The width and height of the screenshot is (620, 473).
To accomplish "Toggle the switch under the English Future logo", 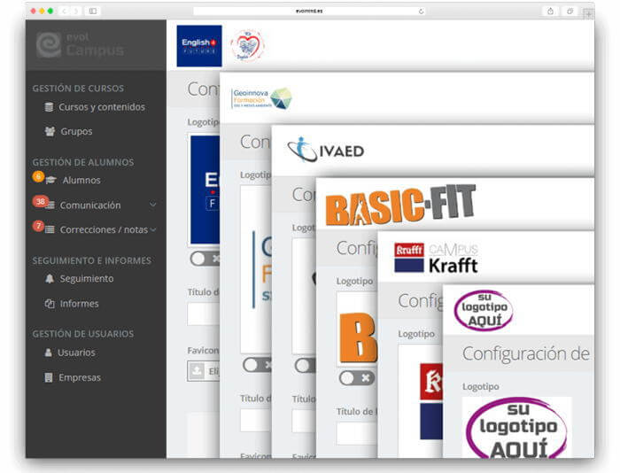I will 205,259.
